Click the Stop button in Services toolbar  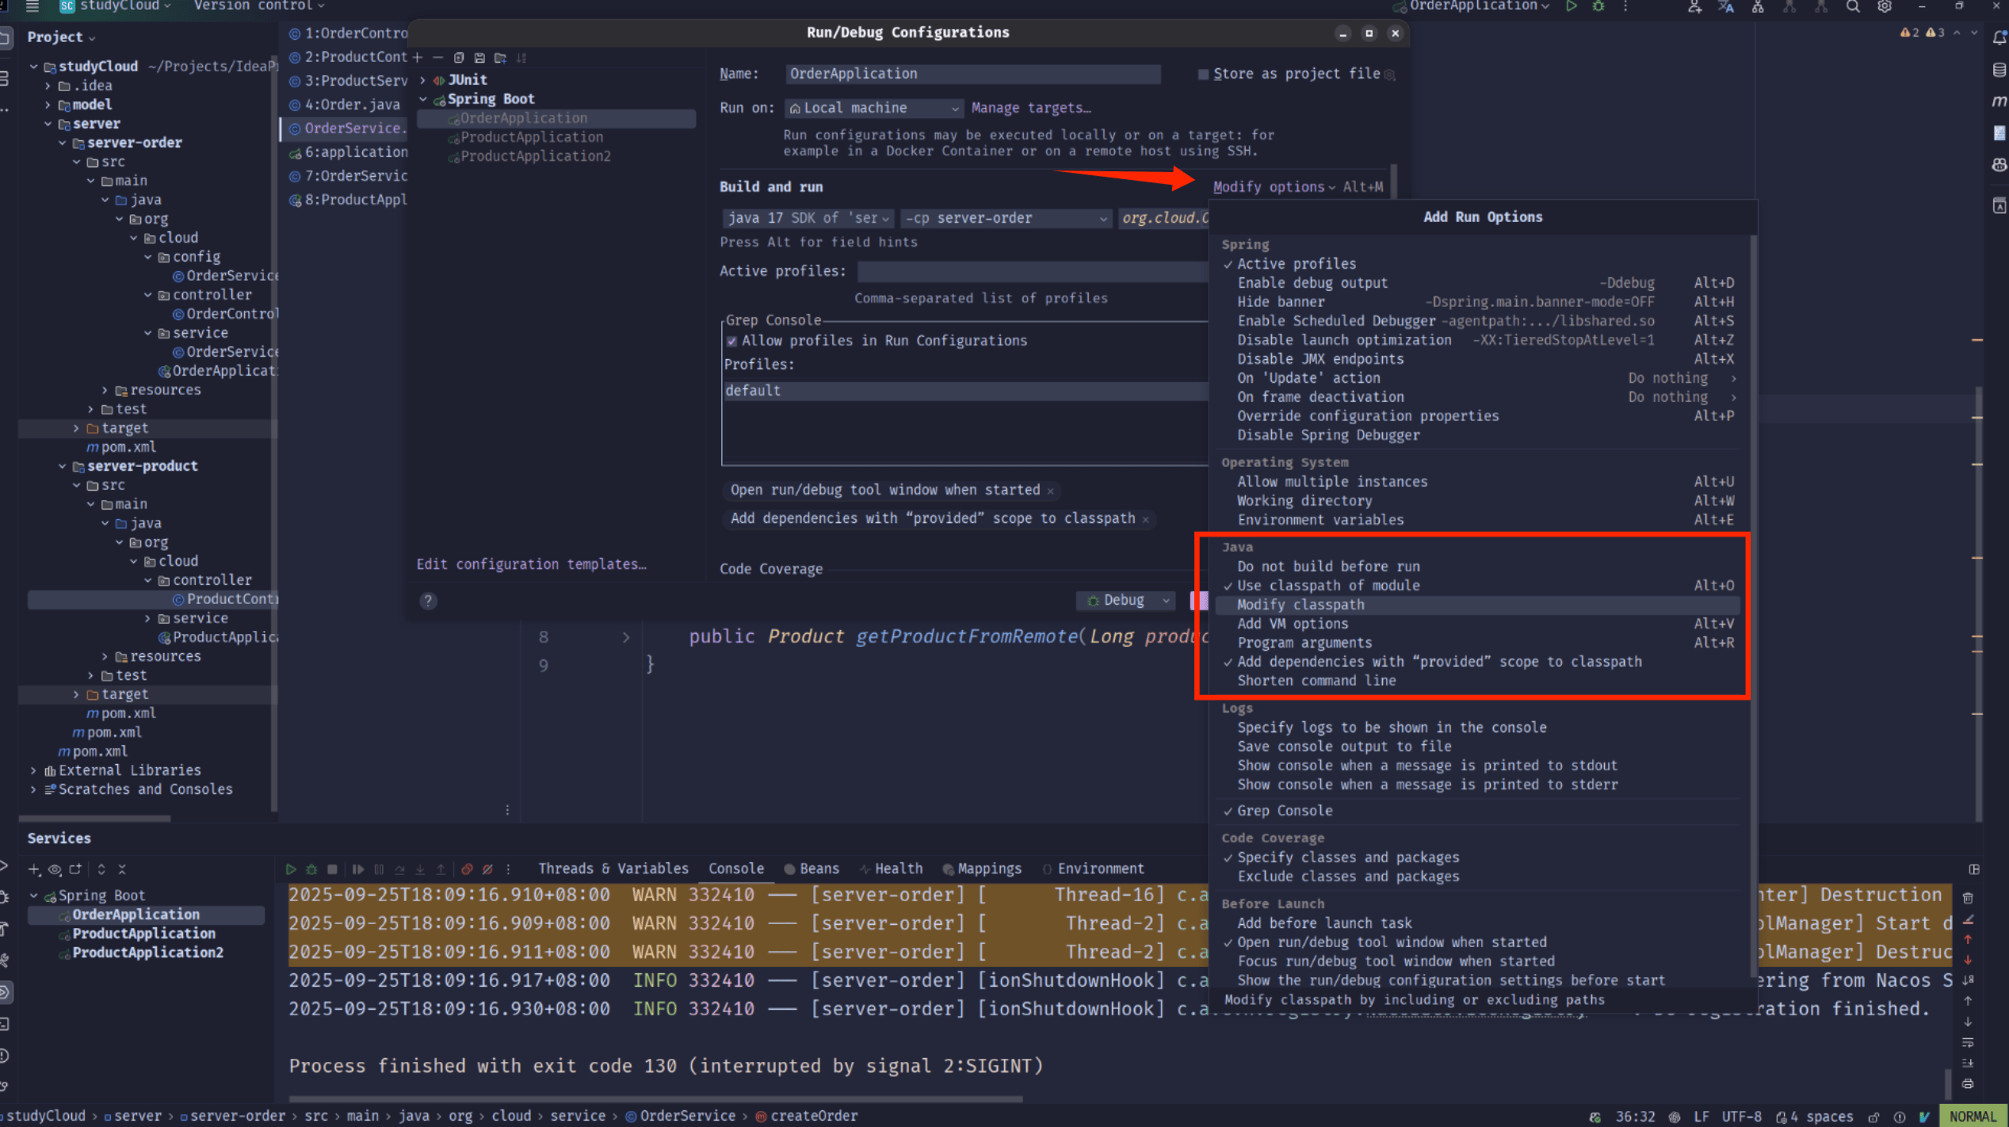click(x=333, y=869)
